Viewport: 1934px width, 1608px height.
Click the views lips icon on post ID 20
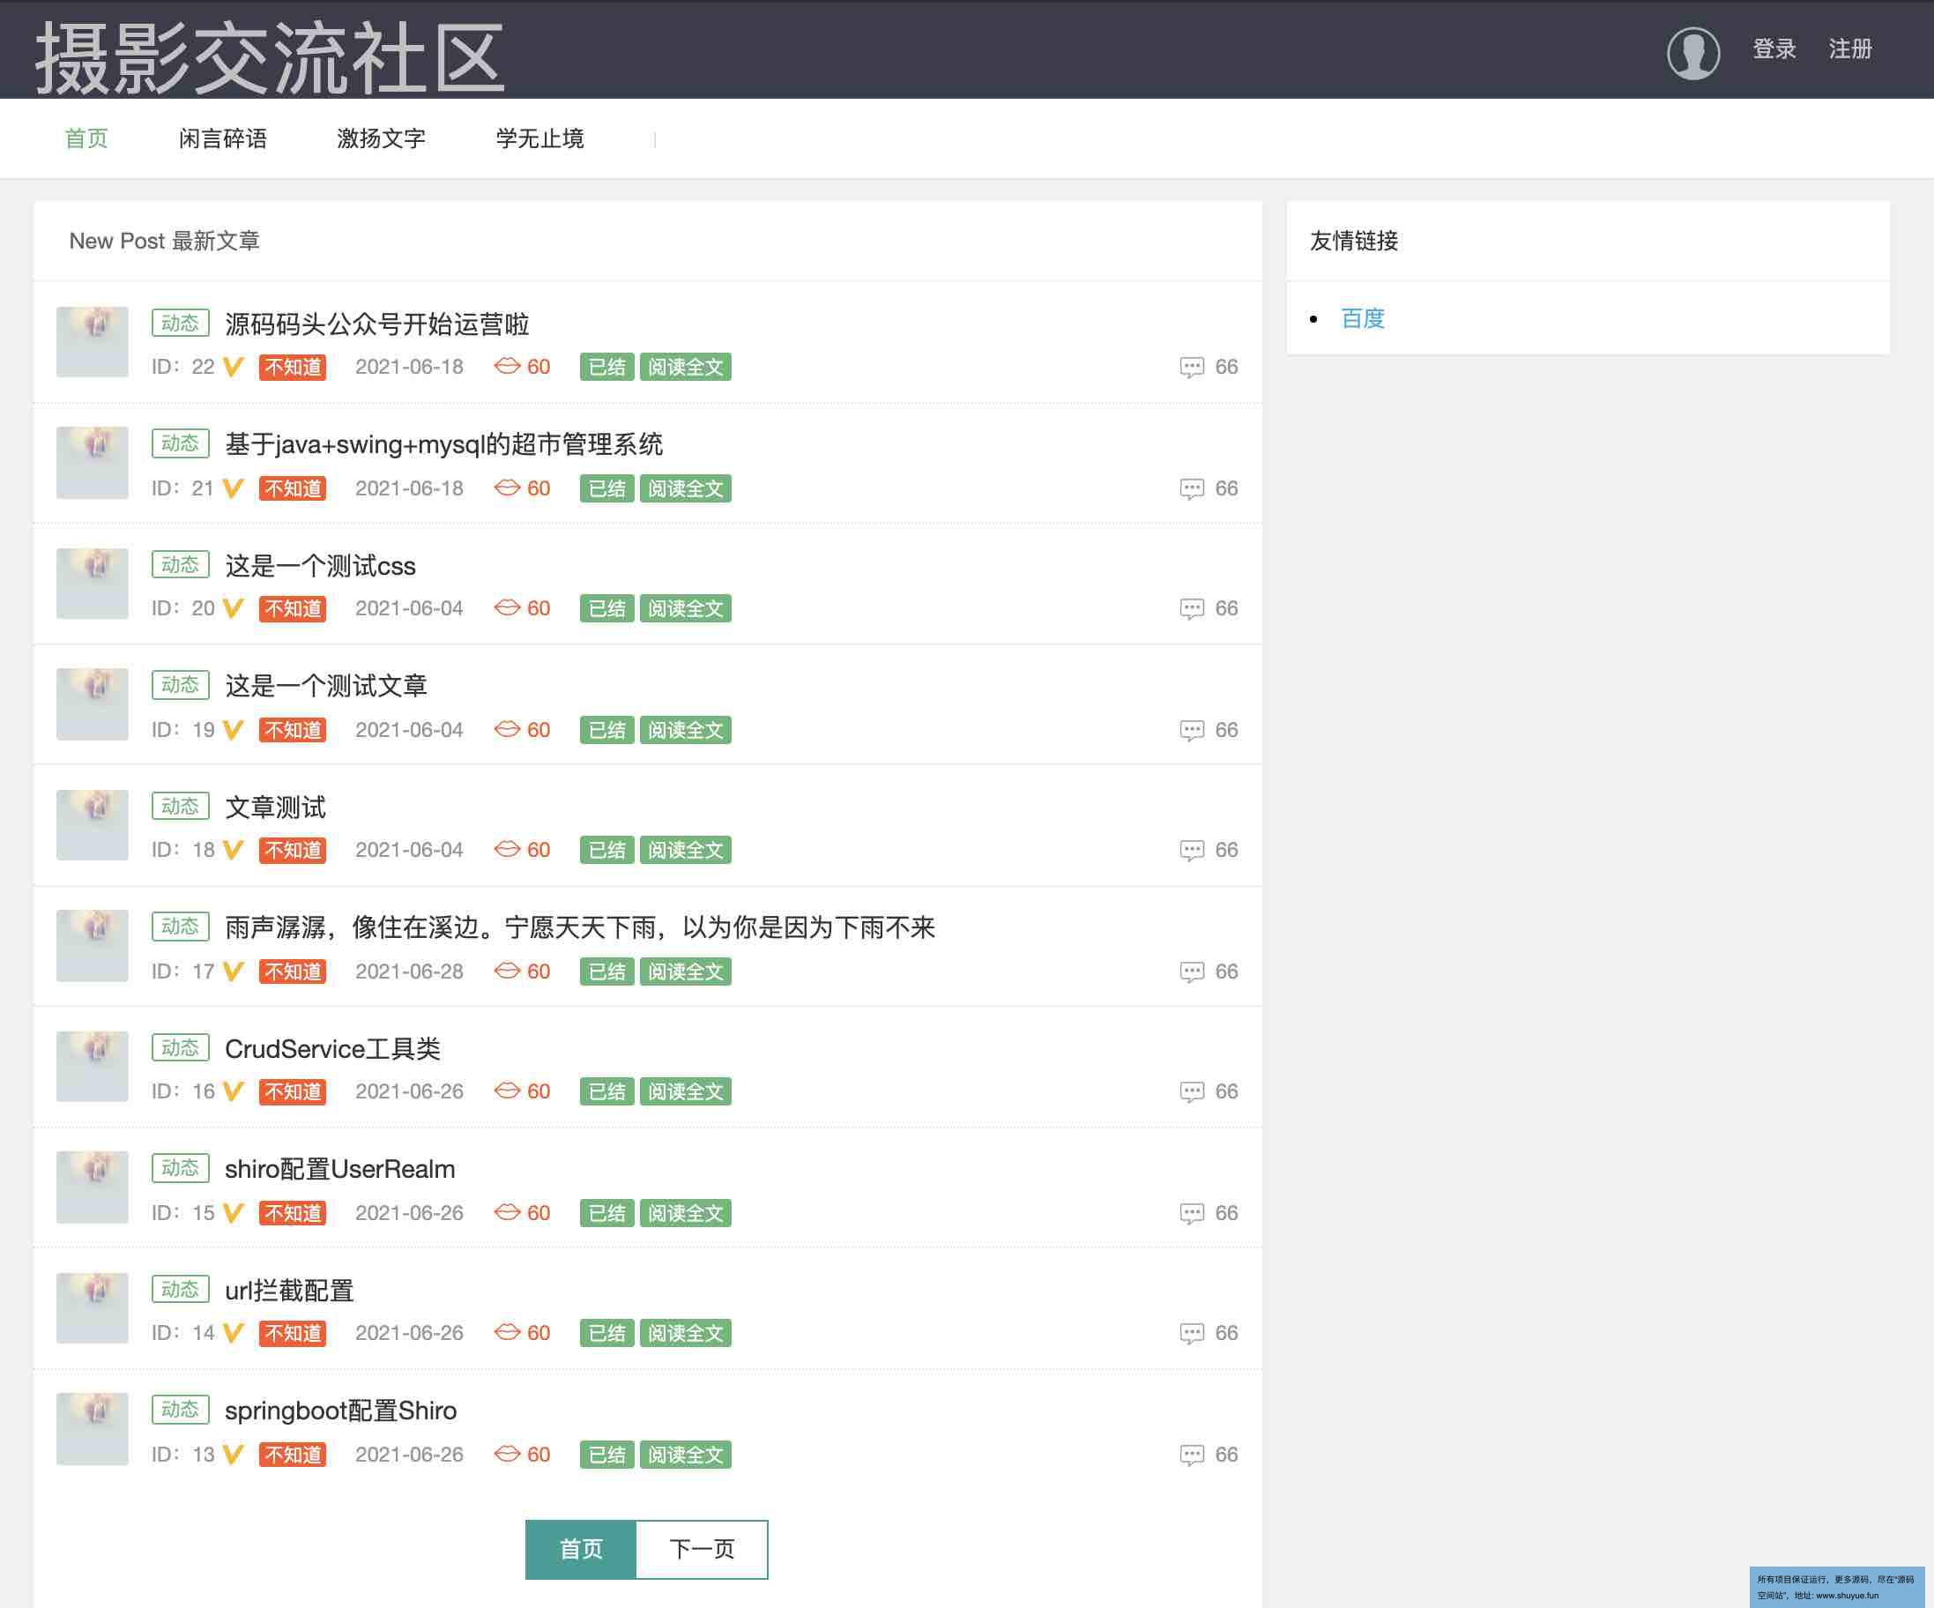[x=507, y=607]
